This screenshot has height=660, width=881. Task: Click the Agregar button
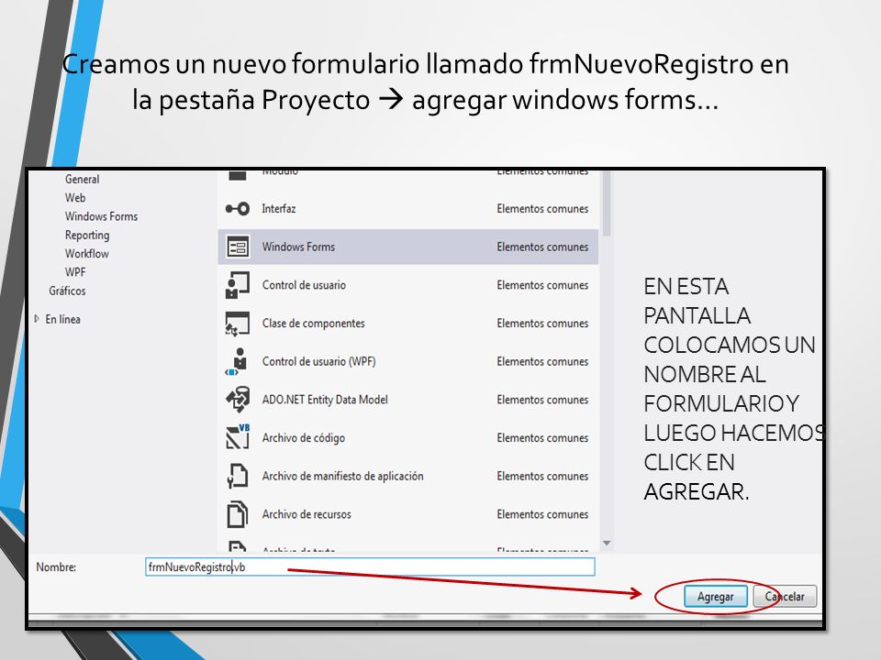pyautogui.click(x=715, y=597)
